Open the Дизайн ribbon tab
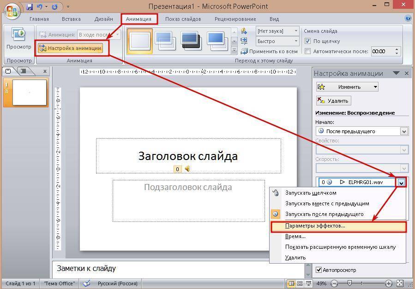Viewport: 415px width, 289px height. point(104,19)
